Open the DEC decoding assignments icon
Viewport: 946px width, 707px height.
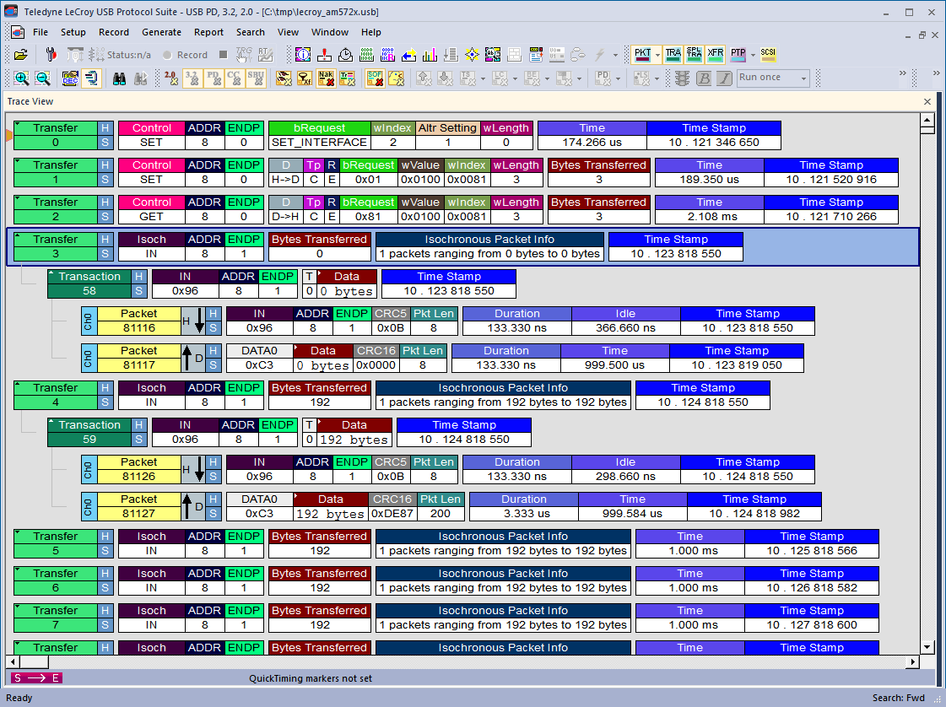coord(70,78)
